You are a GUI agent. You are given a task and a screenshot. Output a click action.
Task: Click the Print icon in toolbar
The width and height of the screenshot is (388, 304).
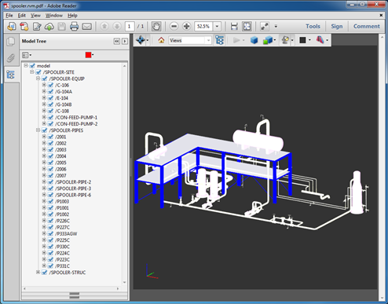(x=74, y=26)
